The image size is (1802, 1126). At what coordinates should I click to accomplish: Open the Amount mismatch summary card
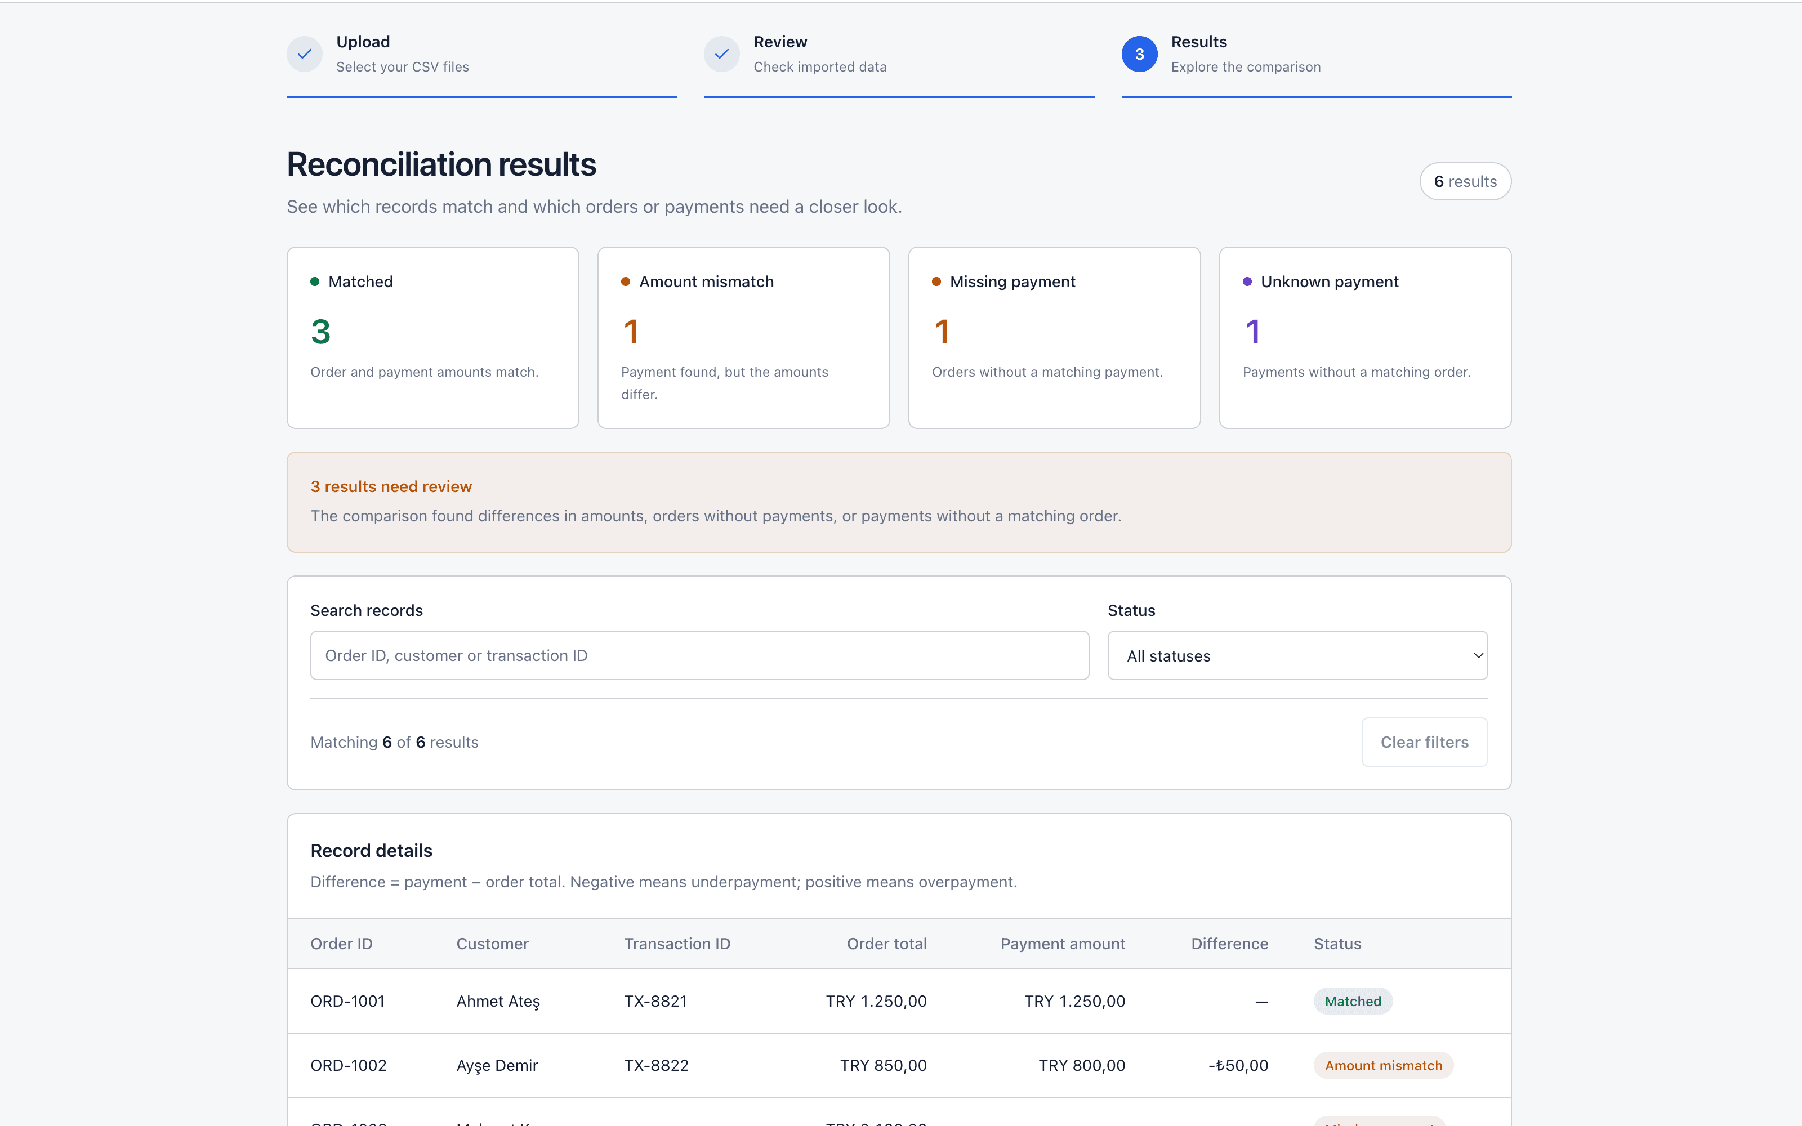(x=743, y=337)
